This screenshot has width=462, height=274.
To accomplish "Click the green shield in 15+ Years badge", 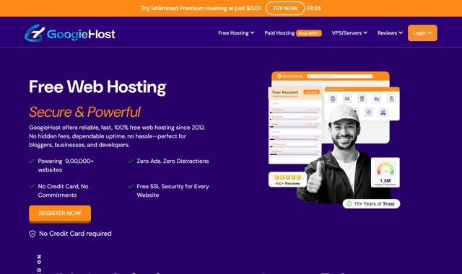I will pyautogui.click(x=349, y=203).
